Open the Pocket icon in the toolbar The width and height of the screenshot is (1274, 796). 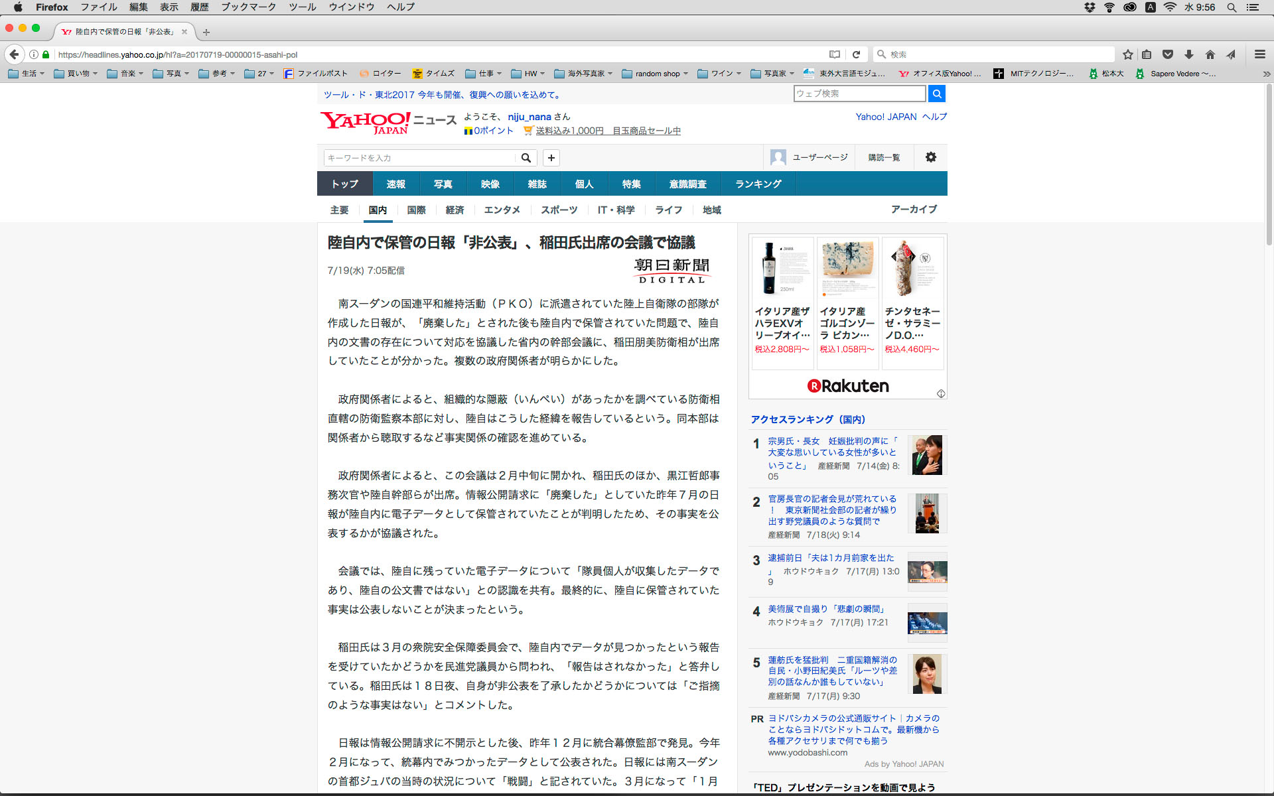tap(1168, 54)
